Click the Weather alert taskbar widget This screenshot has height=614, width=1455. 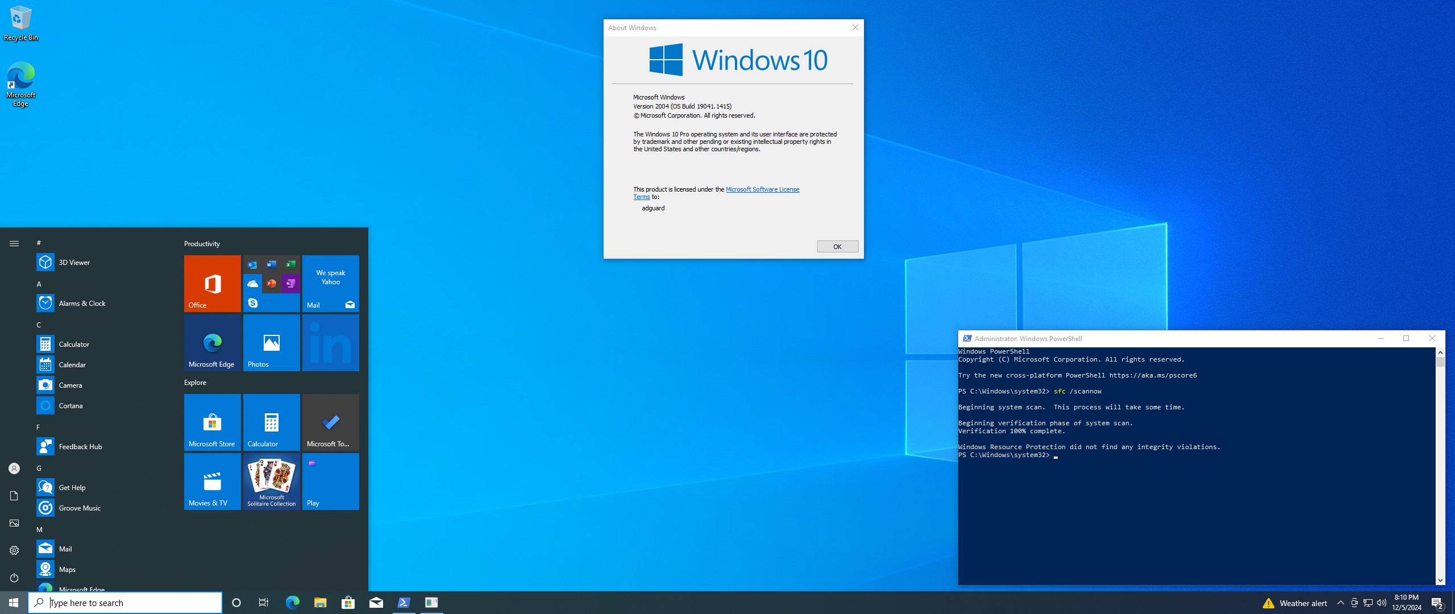(1295, 603)
